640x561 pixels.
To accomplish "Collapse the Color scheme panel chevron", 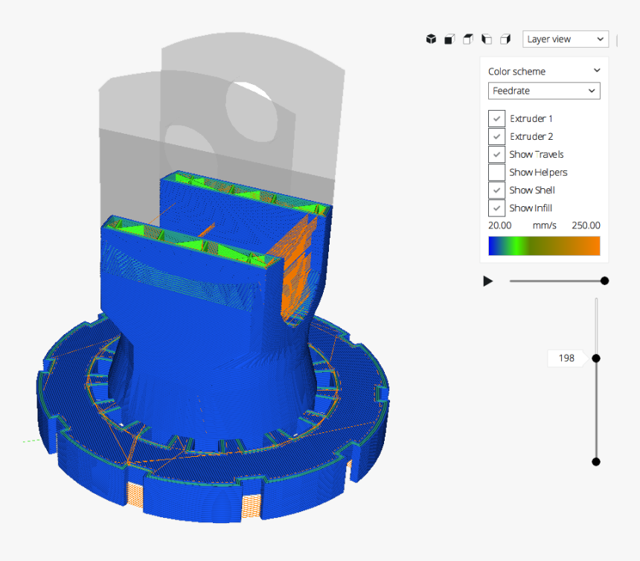I will [x=597, y=70].
